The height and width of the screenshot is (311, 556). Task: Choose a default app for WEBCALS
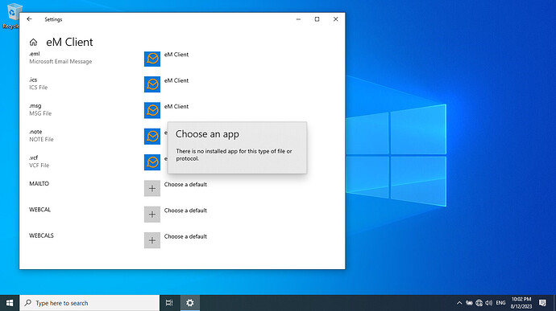point(185,236)
